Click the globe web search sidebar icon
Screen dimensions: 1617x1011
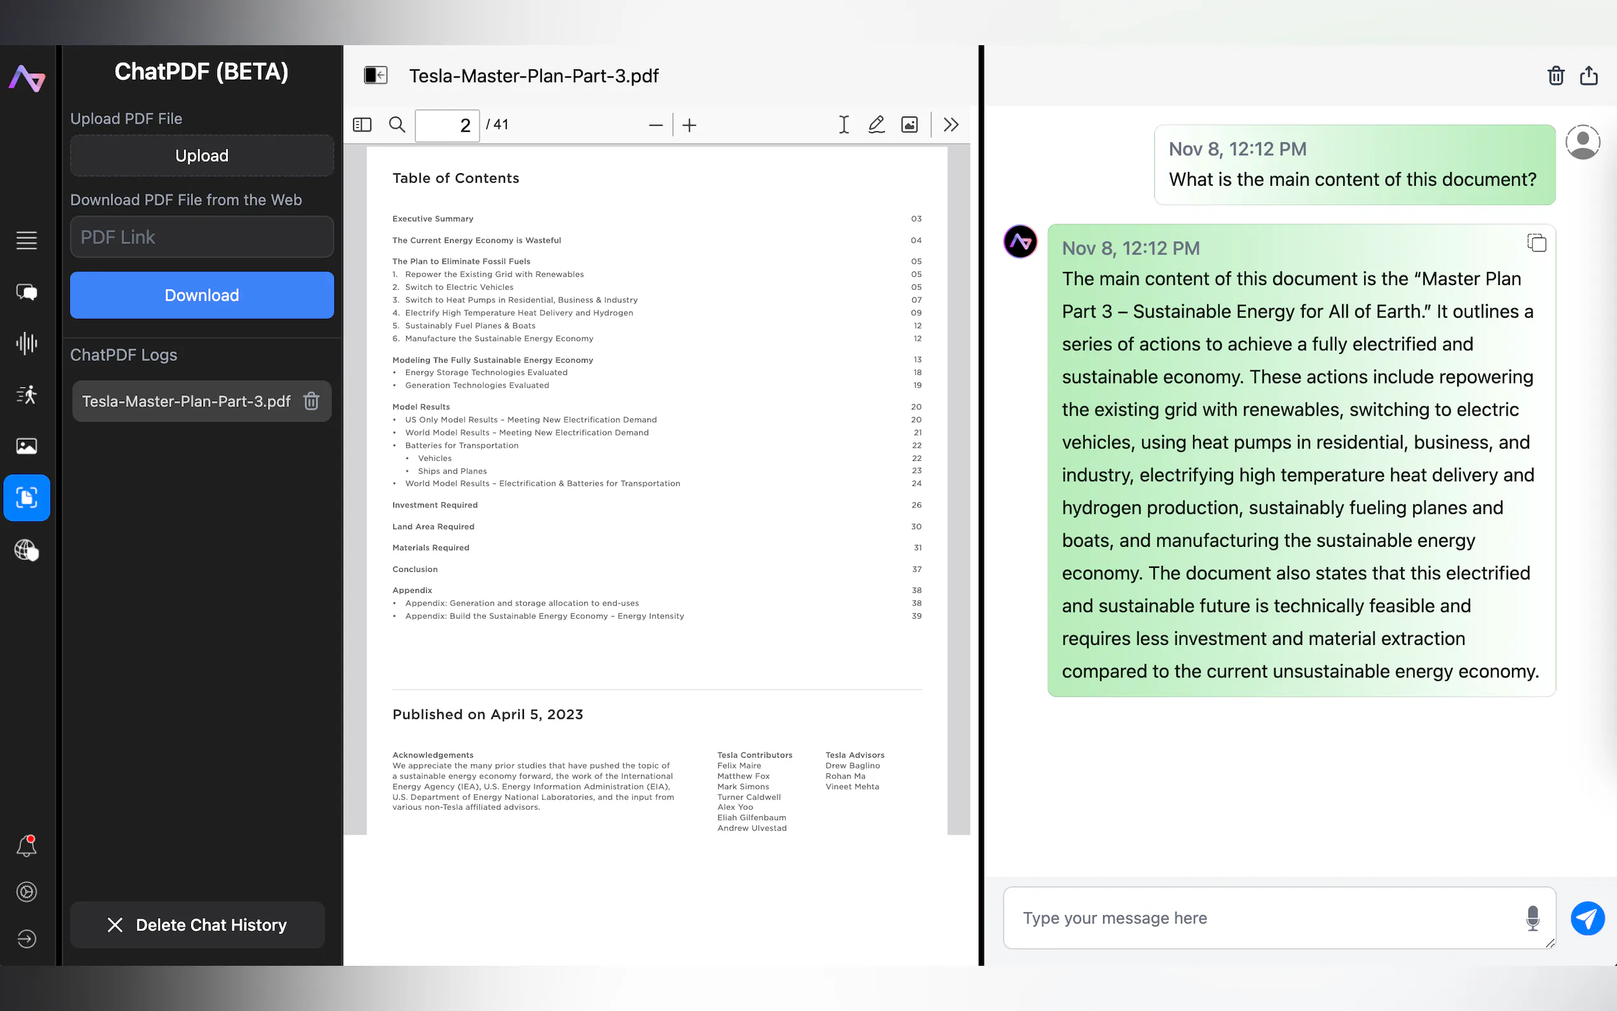coord(27,549)
